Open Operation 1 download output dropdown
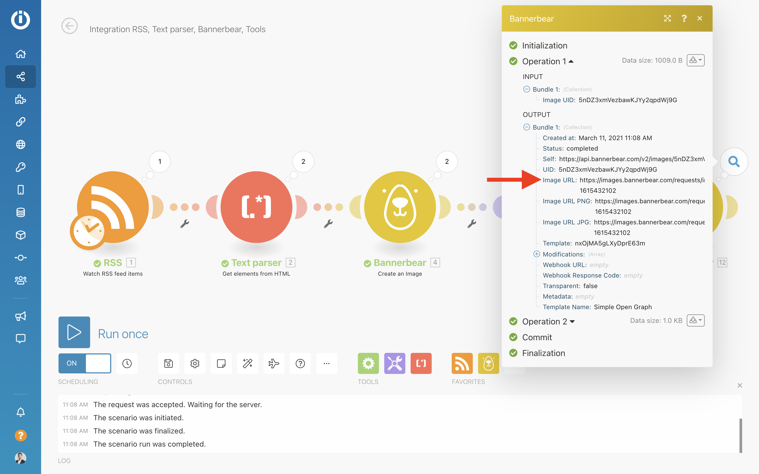 (695, 60)
